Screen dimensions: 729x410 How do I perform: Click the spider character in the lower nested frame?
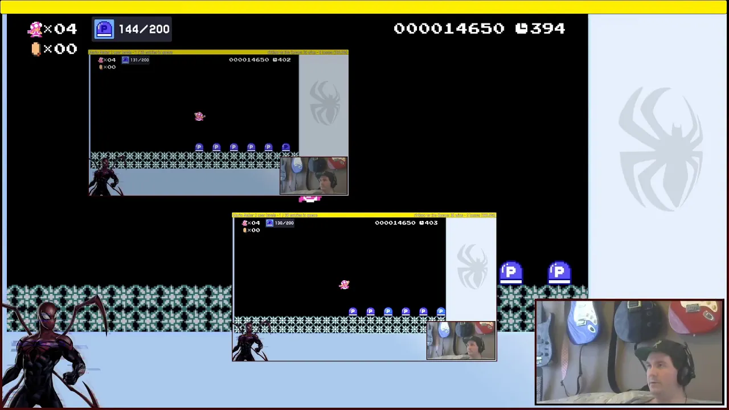(251, 341)
